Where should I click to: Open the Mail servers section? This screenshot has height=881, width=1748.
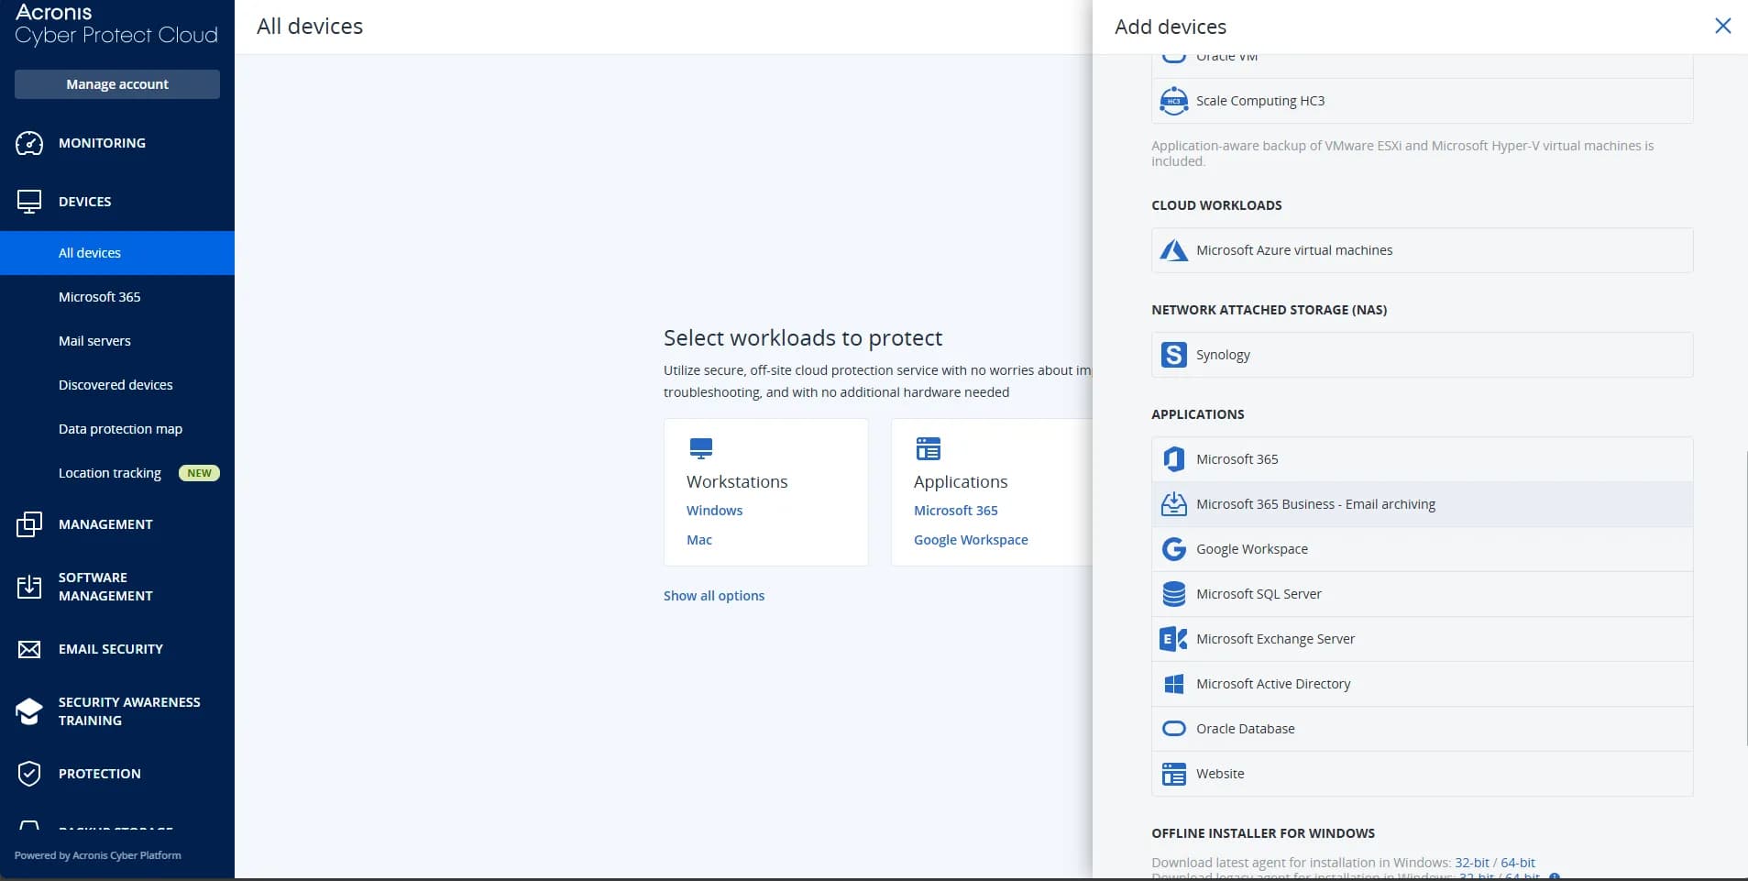point(94,340)
